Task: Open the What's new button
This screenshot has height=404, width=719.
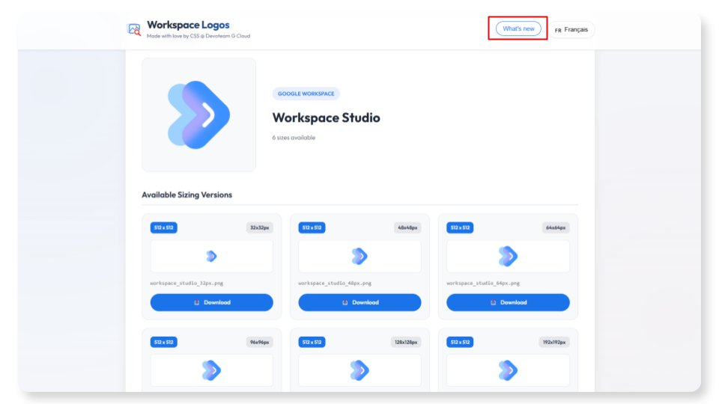Action: coord(518,28)
